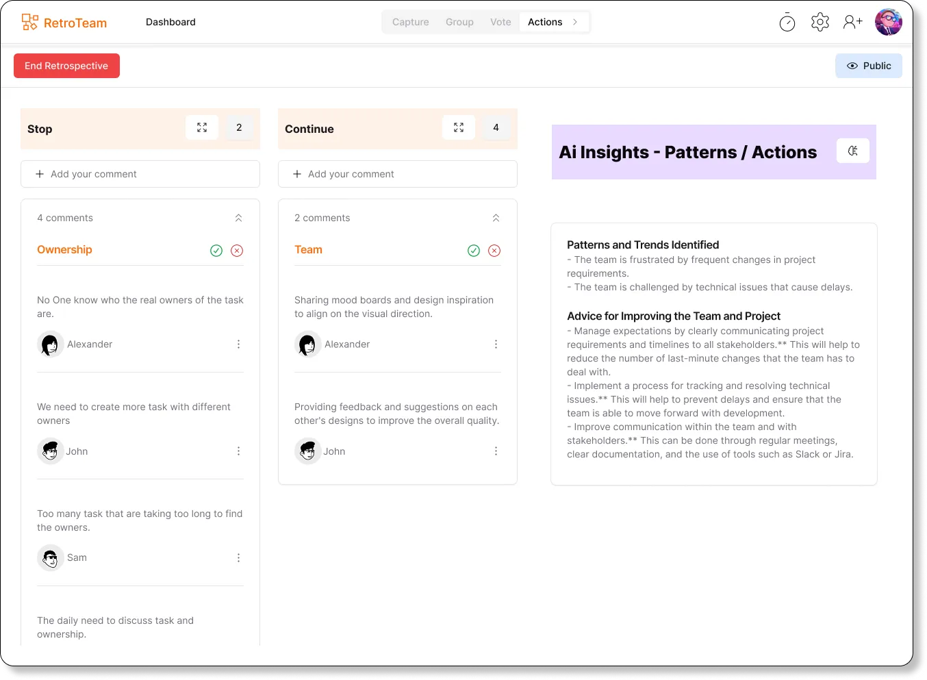This screenshot has height=680, width=927.
Task: Click the Stop column heading
Action: [x=40, y=129]
